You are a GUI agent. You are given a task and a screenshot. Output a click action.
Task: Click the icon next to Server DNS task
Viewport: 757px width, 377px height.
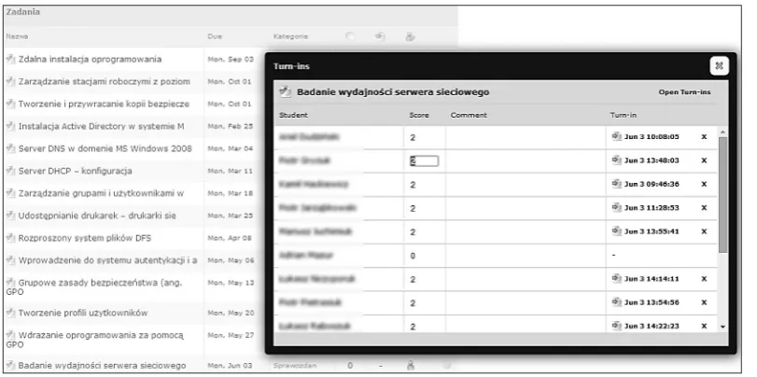point(10,148)
